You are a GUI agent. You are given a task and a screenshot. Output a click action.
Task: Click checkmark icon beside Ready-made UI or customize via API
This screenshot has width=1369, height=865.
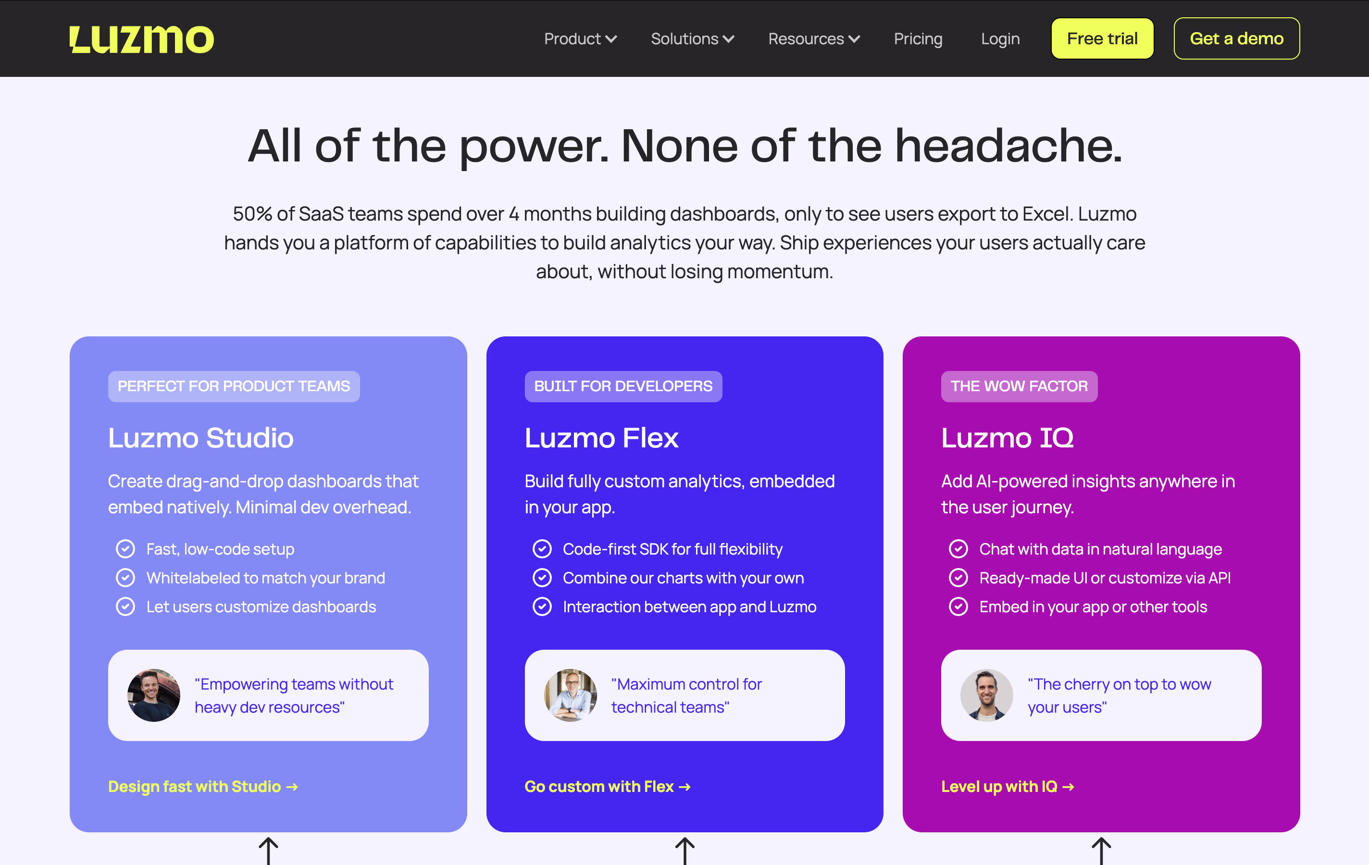coord(958,578)
